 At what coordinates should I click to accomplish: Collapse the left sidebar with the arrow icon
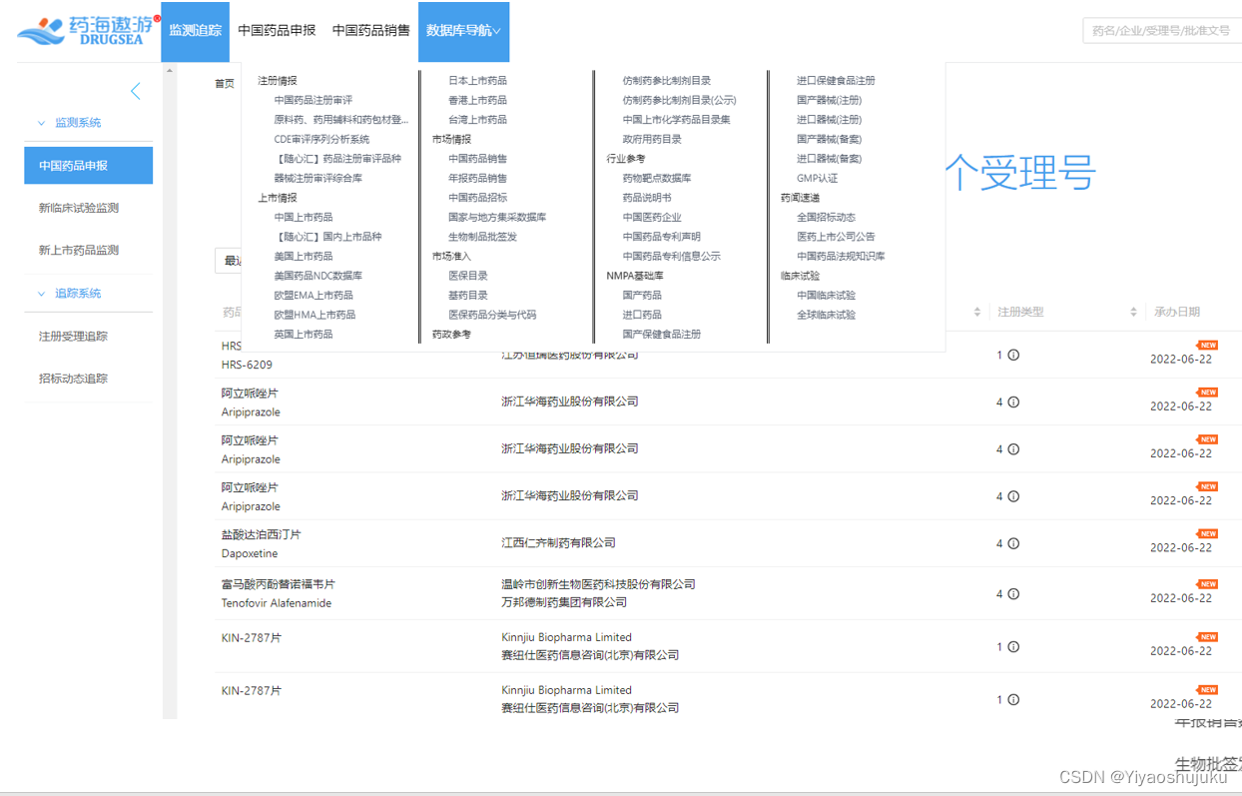pos(135,91)
